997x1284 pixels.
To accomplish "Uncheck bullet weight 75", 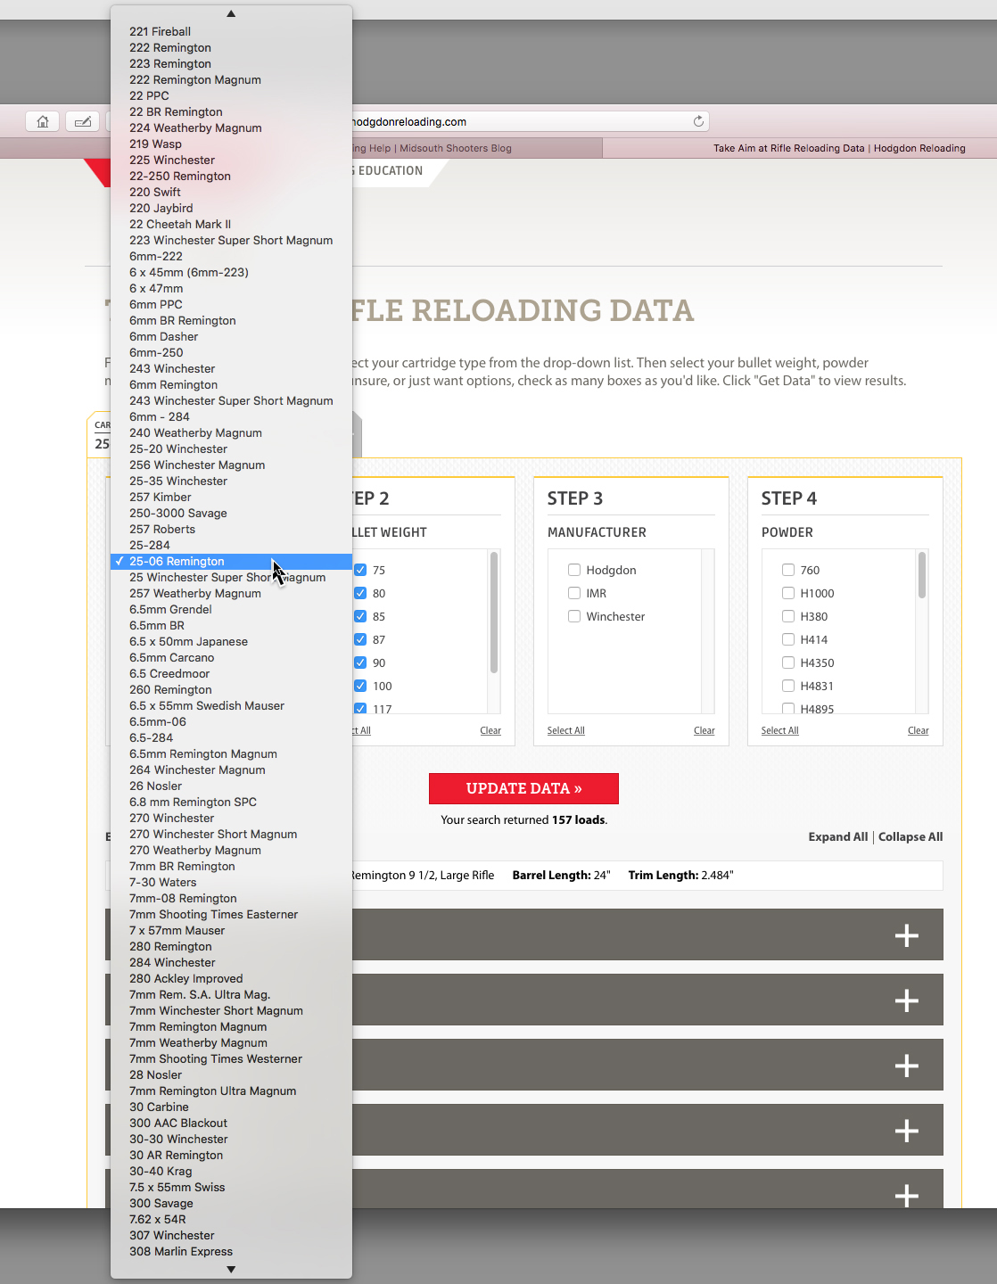I will [x=360, y=570].
